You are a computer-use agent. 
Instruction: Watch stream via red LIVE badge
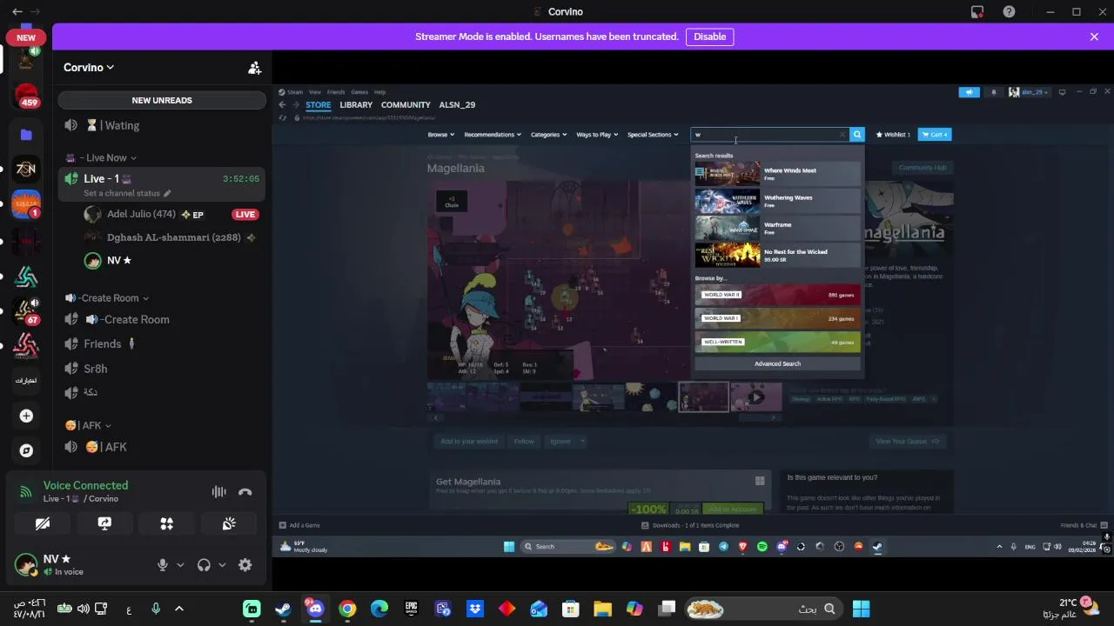point(245,214)
